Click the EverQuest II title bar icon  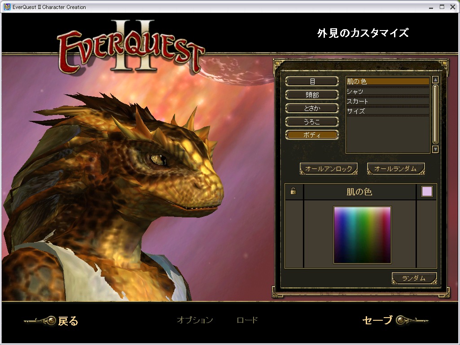coord(7,7)
